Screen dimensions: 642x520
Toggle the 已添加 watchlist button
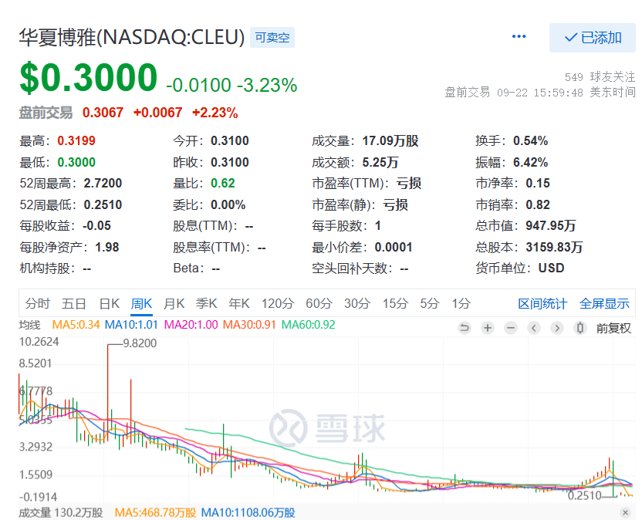(x=593, y=37)
